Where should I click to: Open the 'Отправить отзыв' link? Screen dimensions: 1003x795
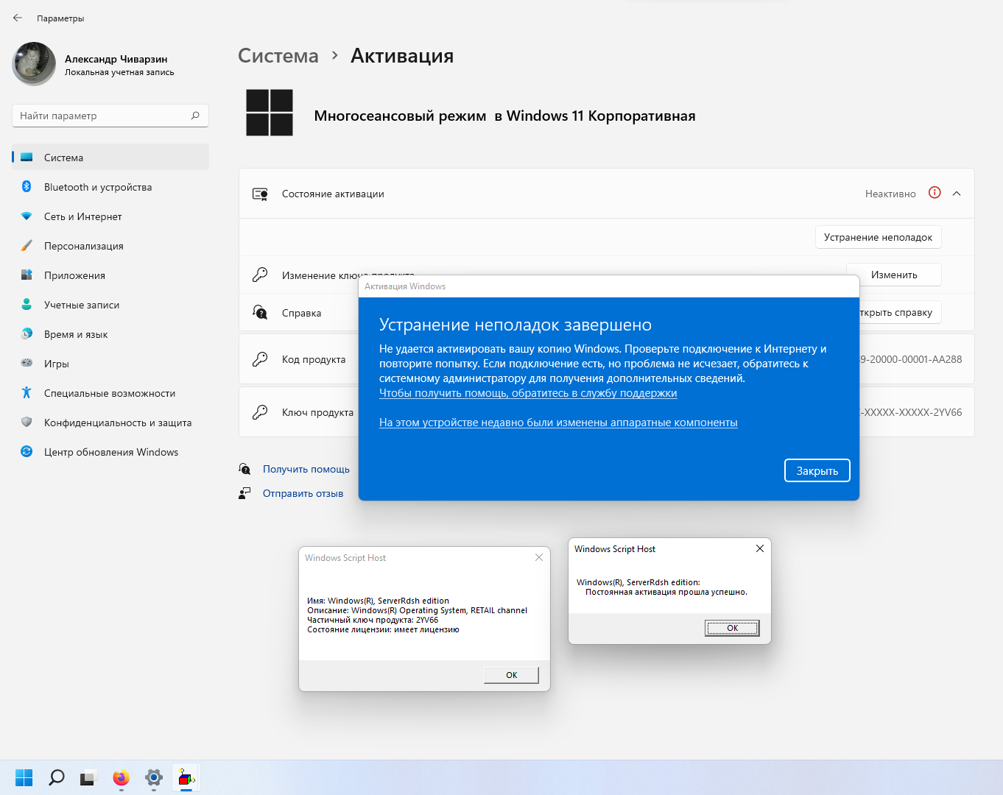click(303, 493)
